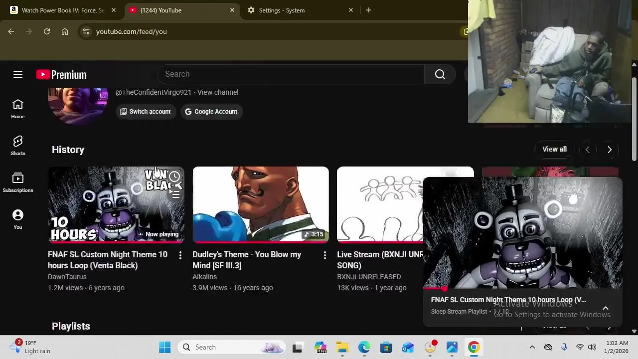
Task: View site information icon in address bar
Action: (x=86, y=31)
